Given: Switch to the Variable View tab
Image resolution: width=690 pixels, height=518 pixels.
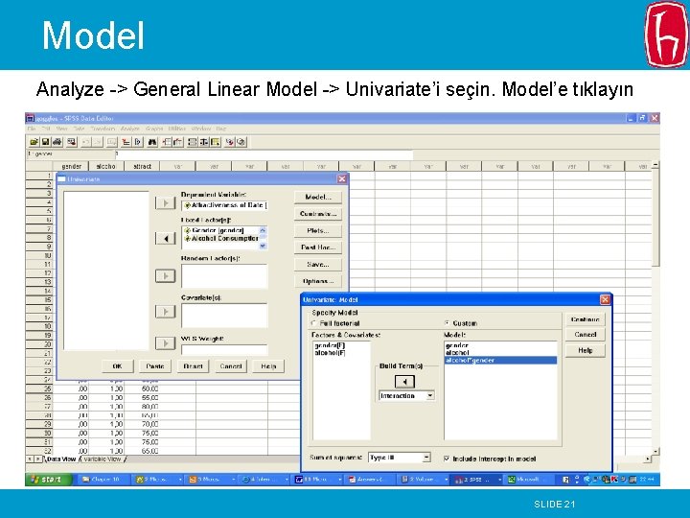Looking at the screenshot, I should pos(103,459).
